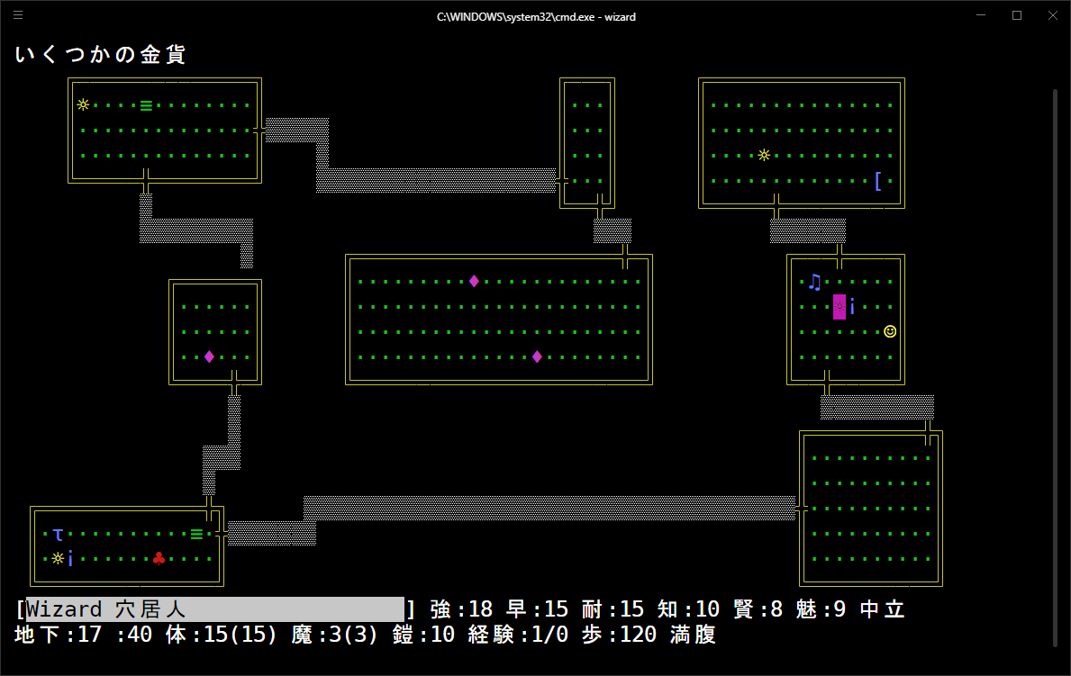Click the 経験:1/0 experience value
1071x676 pixels.
519,635
